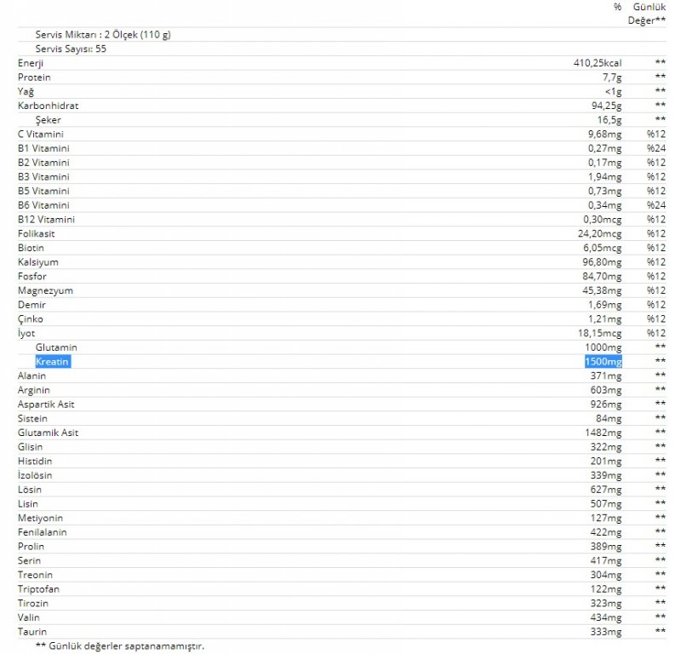Click the 'Glutamin' label
Screen dimensions: 675x654
56,347
